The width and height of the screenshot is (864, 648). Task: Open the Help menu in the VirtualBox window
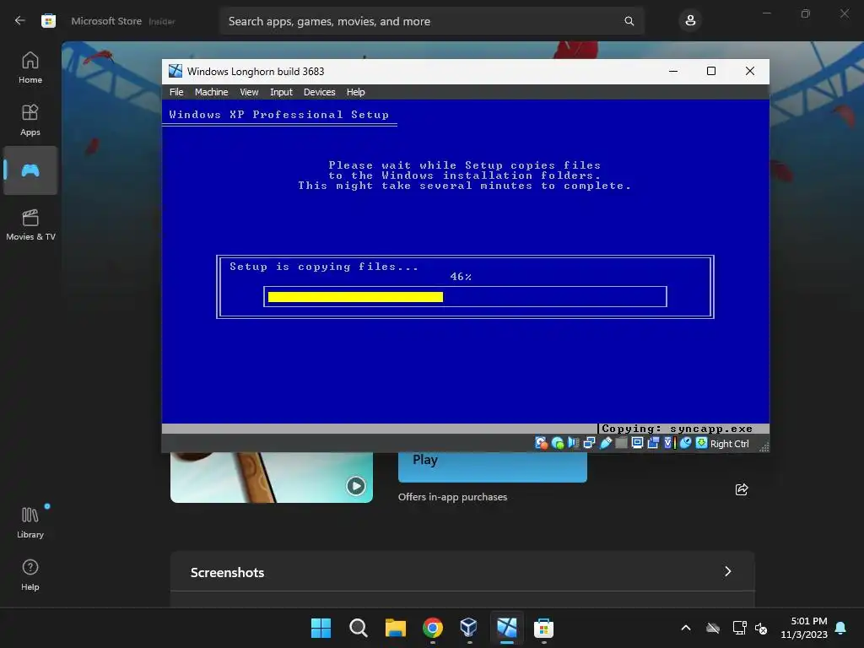355,92
